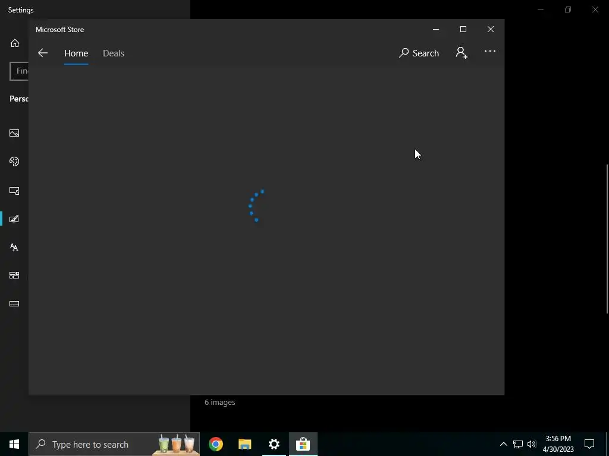Viewport: 609px width, 456px height.
Task: Open the Windows Start menu
Action: [x=14, y=444]
